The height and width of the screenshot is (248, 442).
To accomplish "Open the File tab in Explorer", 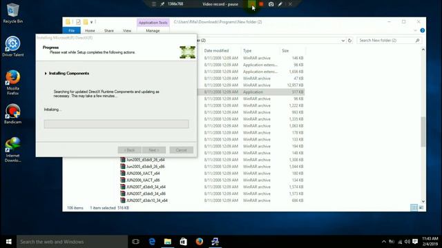I will pyautogui.click(x=71, y=30).
